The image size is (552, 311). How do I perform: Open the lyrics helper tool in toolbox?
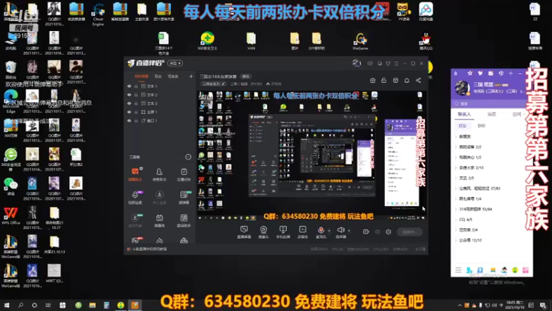pyautogui.click(x=184, y=220)
